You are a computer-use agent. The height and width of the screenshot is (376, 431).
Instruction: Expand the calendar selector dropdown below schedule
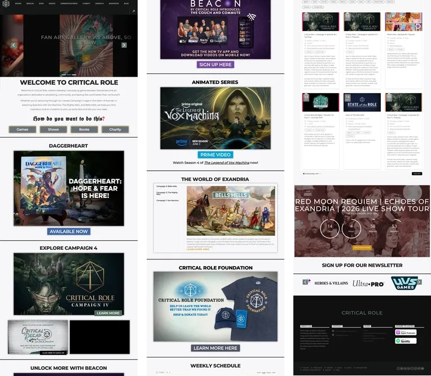312,174
